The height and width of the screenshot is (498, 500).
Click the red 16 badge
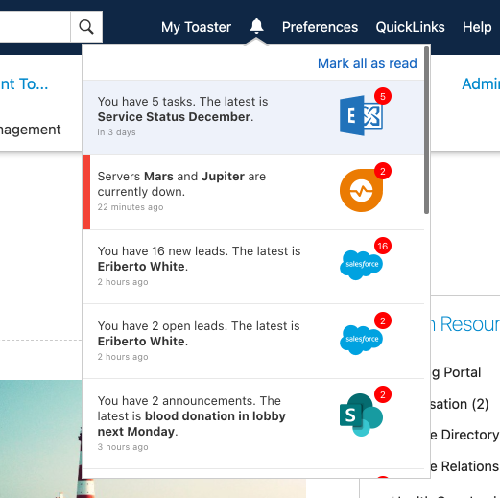383,246
